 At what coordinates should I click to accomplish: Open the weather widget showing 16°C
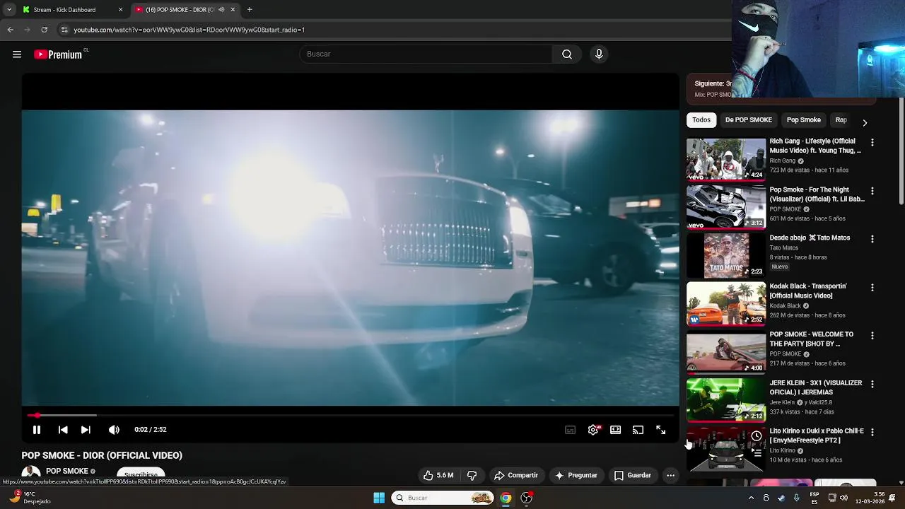30,498
